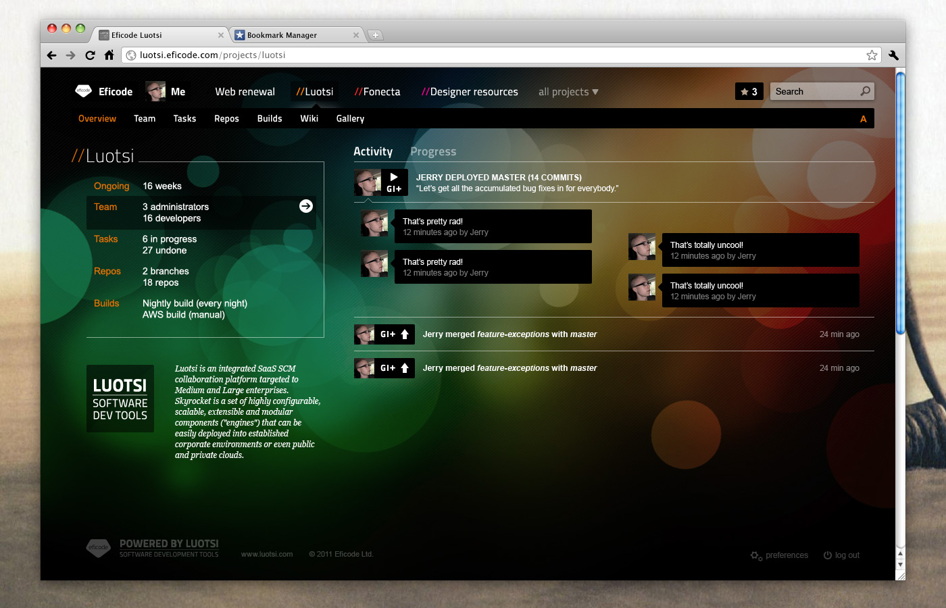Screen dimensions: 946x608
Task: Select the Ongoing label in project summary
Action: (111, 186)
